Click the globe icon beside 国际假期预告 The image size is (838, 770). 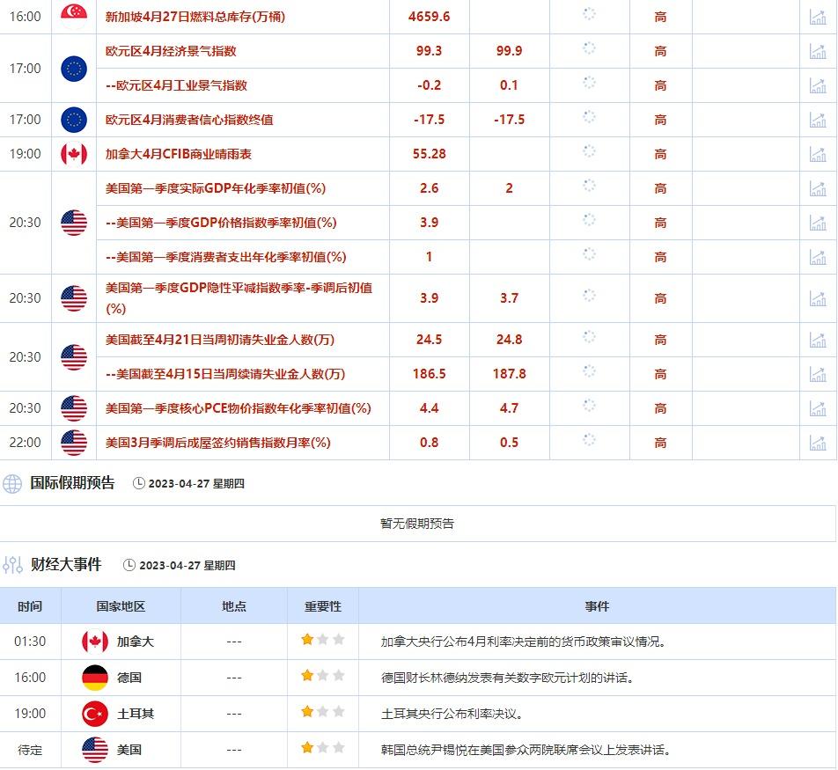(11, 482)
